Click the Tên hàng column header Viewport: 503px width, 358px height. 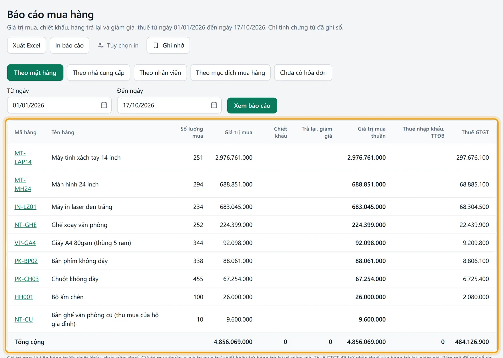[63, 132]
